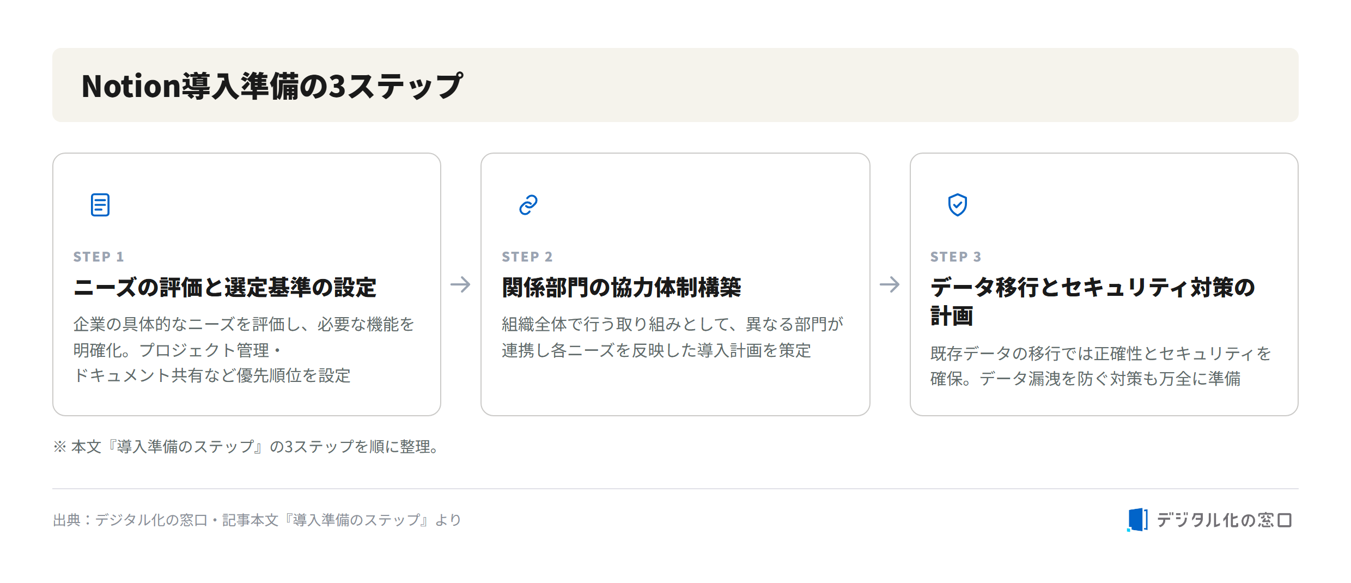This screenshot has width=1351, height=583.
Task: Click the STEP 3 label
Action: (x=956, y=257)
